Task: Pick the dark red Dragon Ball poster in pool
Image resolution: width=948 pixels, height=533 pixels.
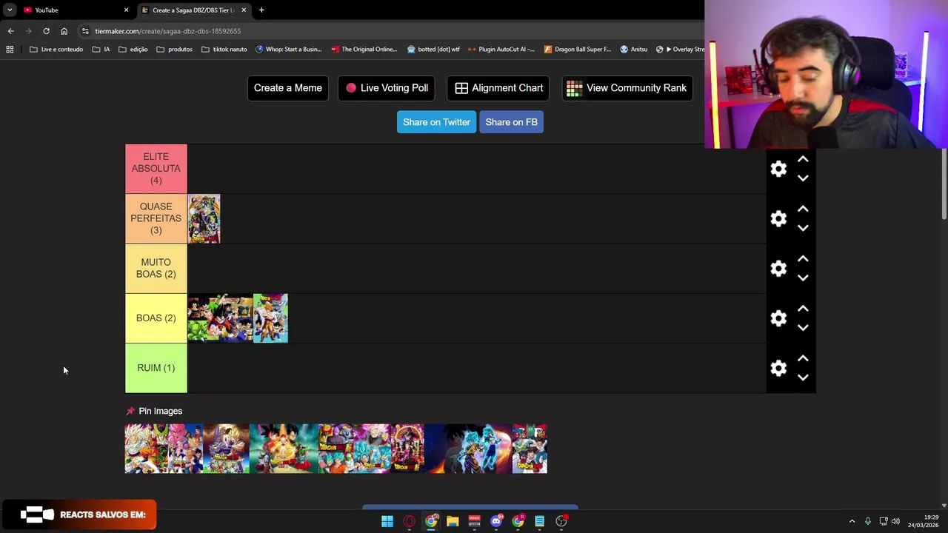Action: coord(407,449)
